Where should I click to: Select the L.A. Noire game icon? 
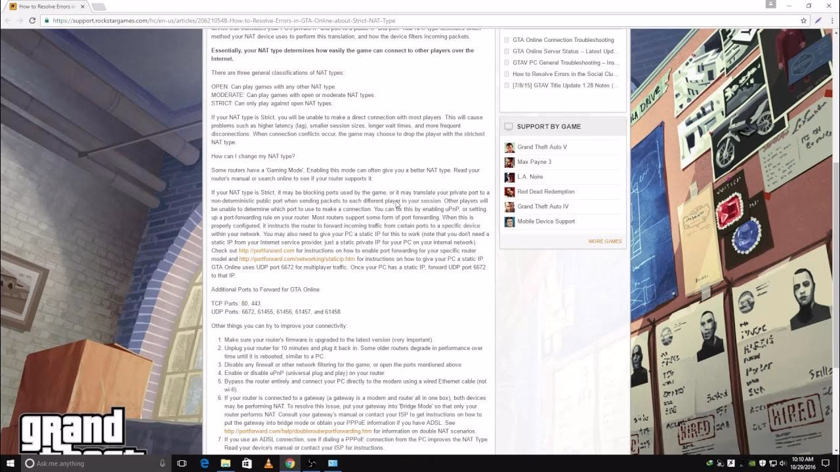click(x=509, y=177)
